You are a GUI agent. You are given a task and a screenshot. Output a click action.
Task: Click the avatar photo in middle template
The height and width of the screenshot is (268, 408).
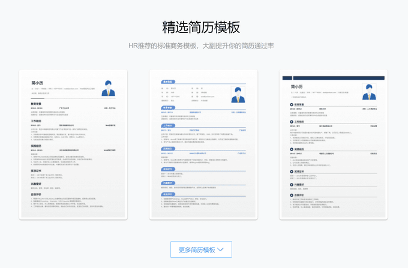click(238, 95)
